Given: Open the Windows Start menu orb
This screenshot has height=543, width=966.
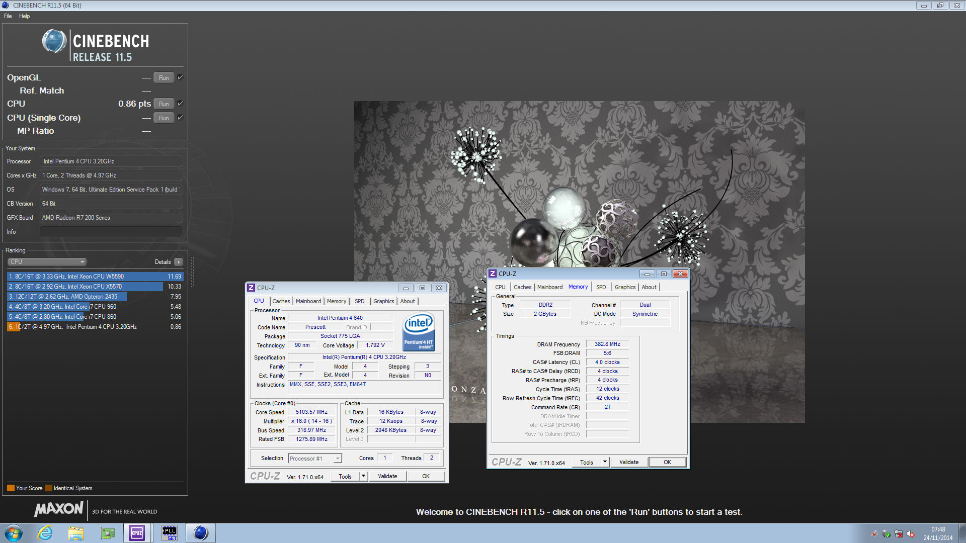Looking at the screenshot, I should click(x=14, y=533).
